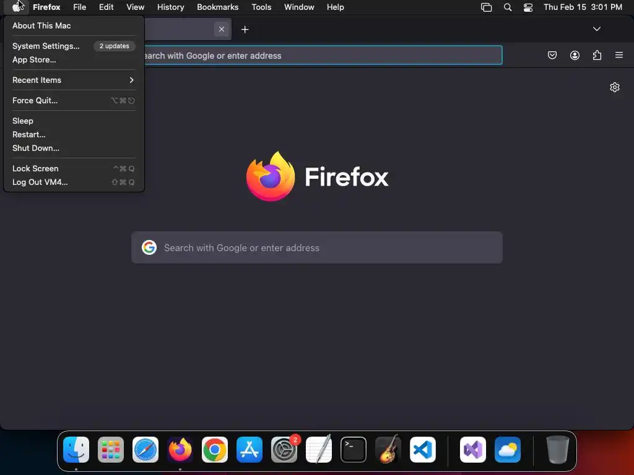Open System Settings Dock icon with badge
Screen dimensions: 634x475
pyautogui.click(x=284, y=450)
